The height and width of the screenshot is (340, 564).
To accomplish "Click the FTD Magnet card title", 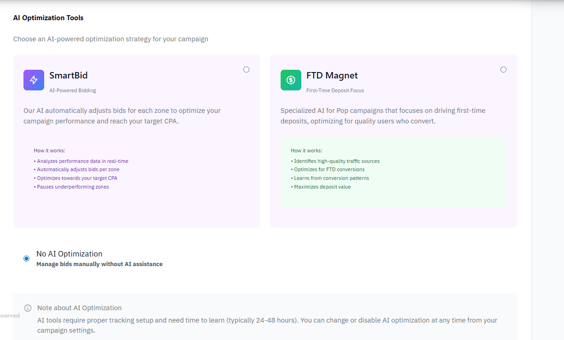I will coord(332,76).
